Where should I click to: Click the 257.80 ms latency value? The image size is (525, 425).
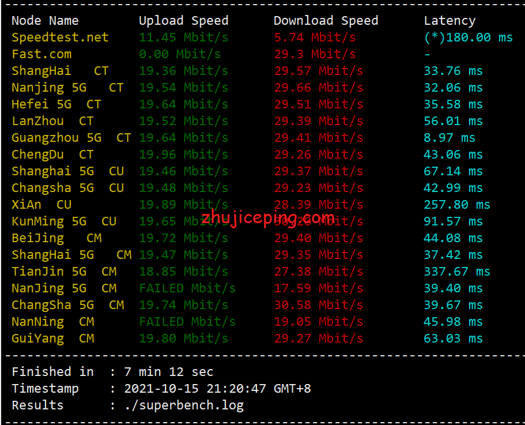[x=456, y=205]
